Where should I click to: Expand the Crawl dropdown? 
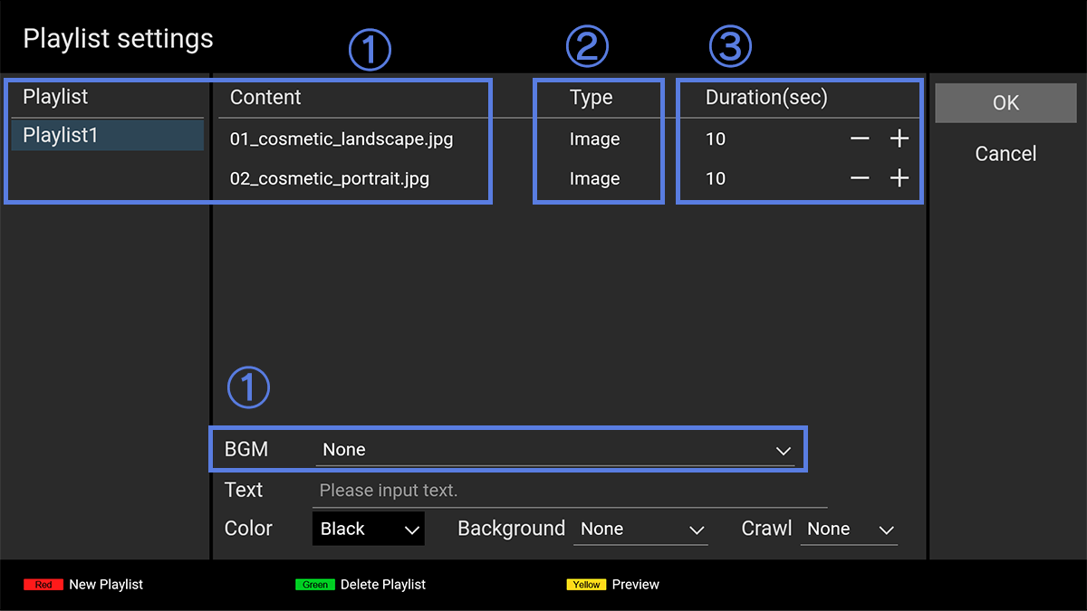click(x=849, y=529)
